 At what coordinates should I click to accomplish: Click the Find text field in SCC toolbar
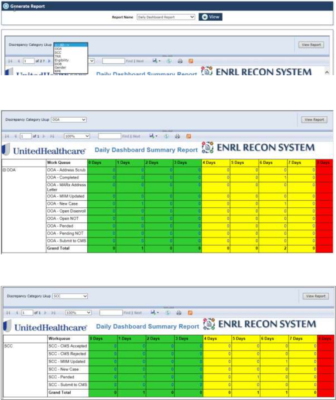[x=111, y=313]
